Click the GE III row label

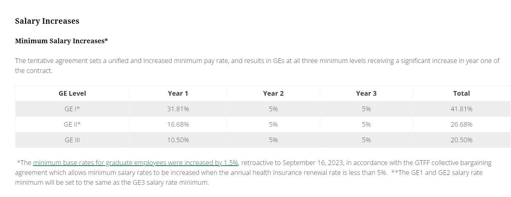coord(72,140)
